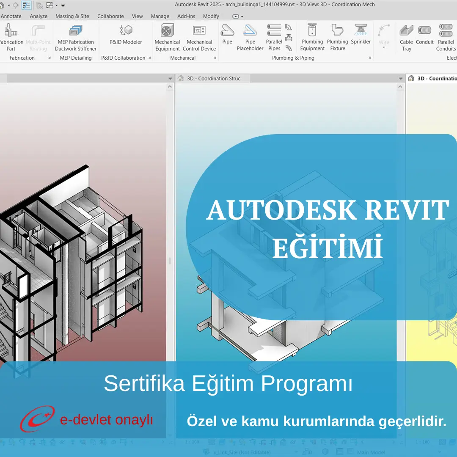Switch to the Manage tab
The width and height of the screenshot is (457, 457).
(160, 17)
